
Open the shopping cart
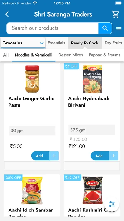click(115, 14)
